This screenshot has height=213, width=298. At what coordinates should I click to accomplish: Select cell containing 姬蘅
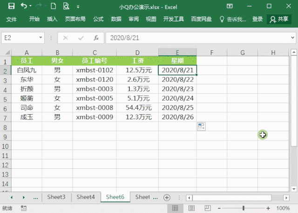click(x=27, y=98)
